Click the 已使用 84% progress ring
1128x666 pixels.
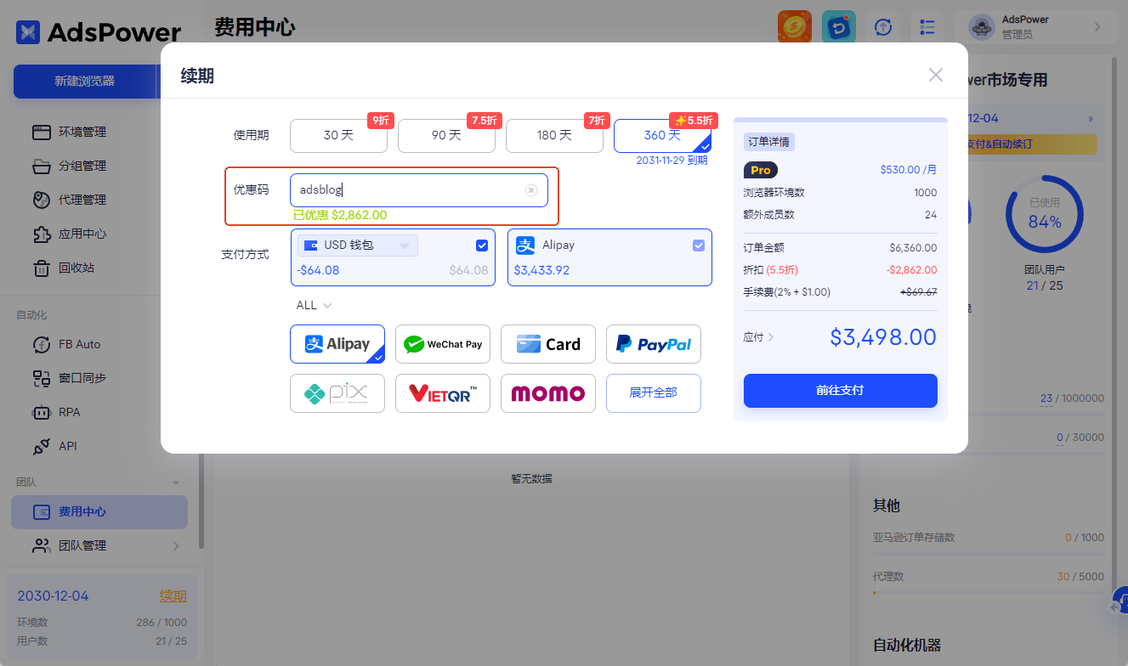1045,214
